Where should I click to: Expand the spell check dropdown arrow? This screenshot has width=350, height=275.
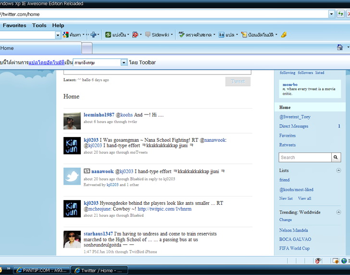214,35
